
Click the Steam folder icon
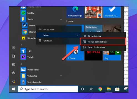[23, 19]
